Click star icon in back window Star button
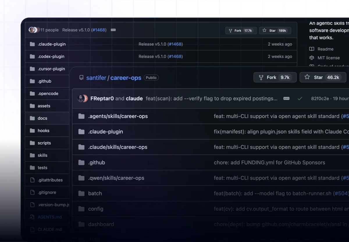This screenshot has width=349, height=242. [264, 30]
